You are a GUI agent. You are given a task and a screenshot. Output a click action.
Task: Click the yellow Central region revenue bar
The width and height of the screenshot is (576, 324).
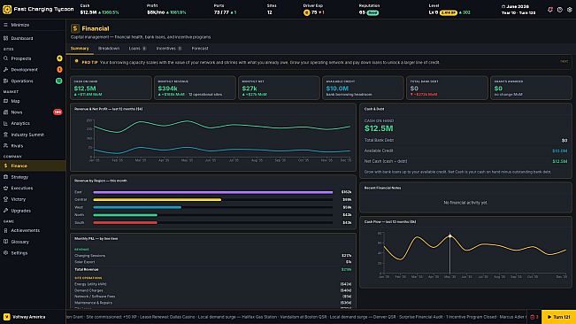pyautogui.click(x=157, y=200)
